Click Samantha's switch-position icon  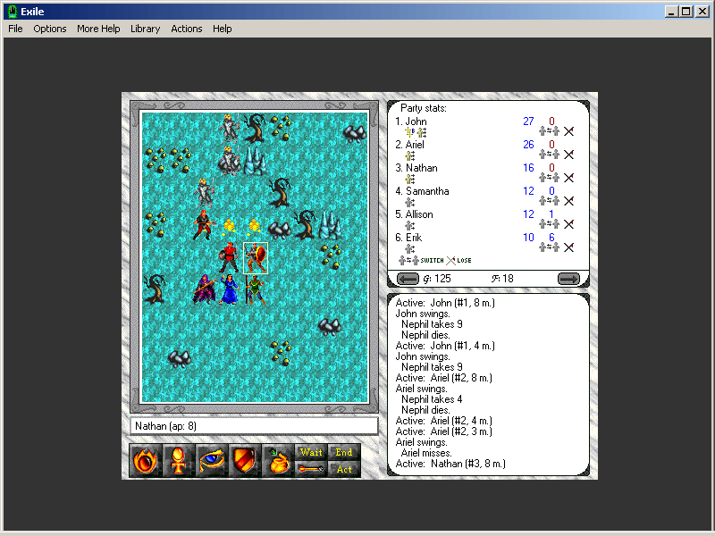click(549, 201)
